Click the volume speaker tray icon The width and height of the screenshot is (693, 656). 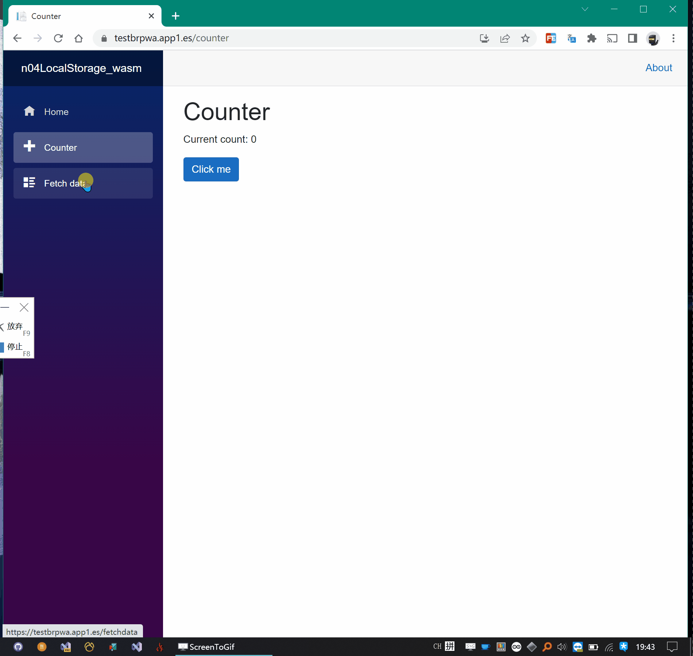562,647
